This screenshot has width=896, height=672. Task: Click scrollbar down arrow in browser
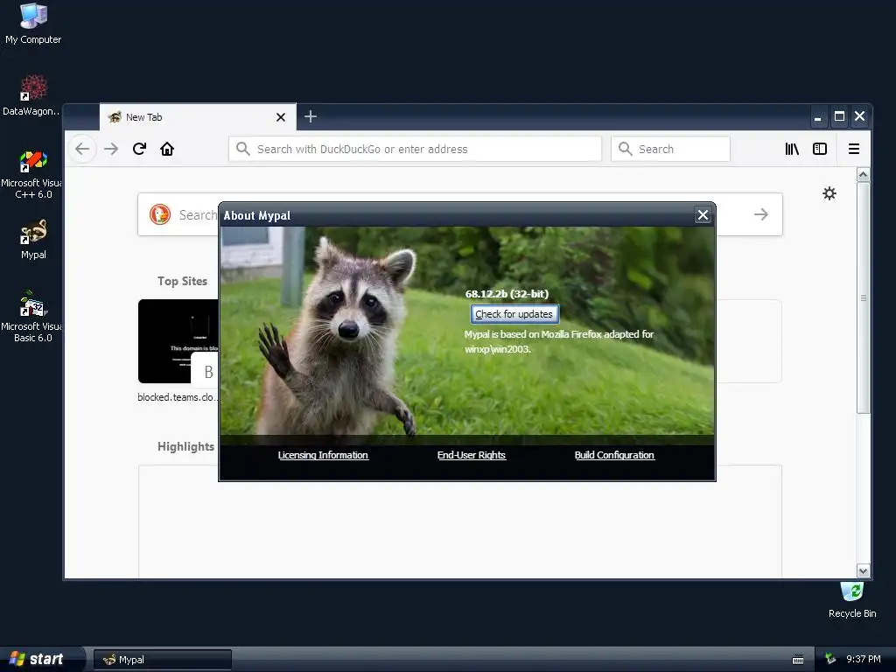[863, 570]
